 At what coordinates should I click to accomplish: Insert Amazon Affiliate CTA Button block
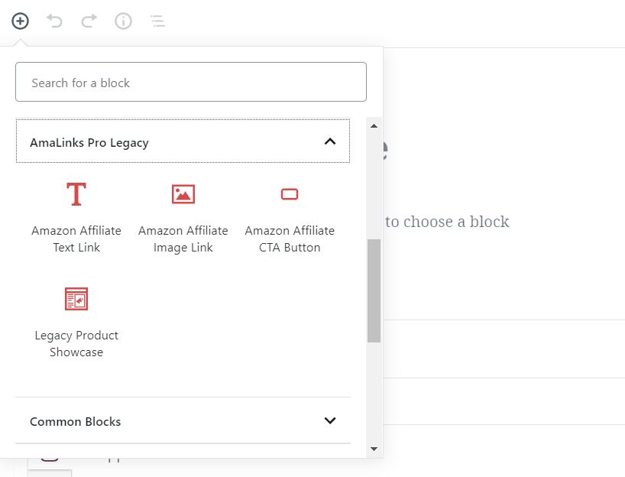pos(290,217)
